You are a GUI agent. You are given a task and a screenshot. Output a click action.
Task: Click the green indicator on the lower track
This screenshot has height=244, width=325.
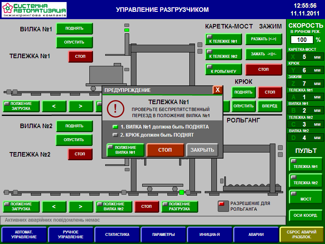pos(182,192)
